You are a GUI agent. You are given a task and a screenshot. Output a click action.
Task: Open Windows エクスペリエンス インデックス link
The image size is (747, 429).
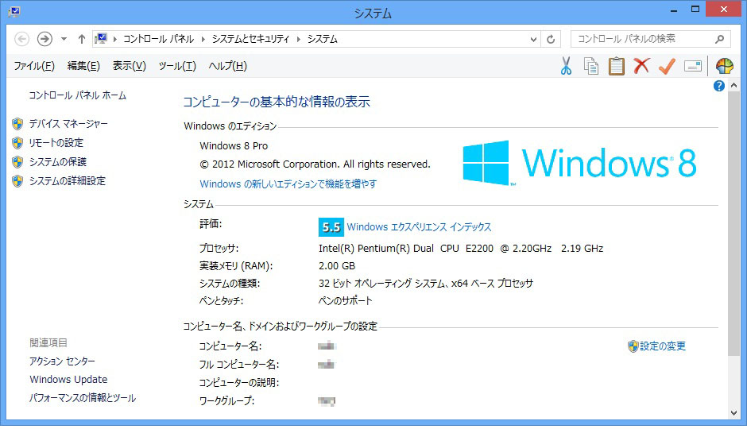pos(419,227)
